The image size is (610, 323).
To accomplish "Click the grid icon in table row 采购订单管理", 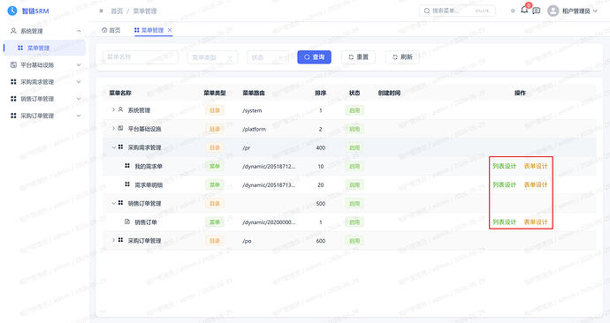I will pyautogui.click(x=120, y=240).
